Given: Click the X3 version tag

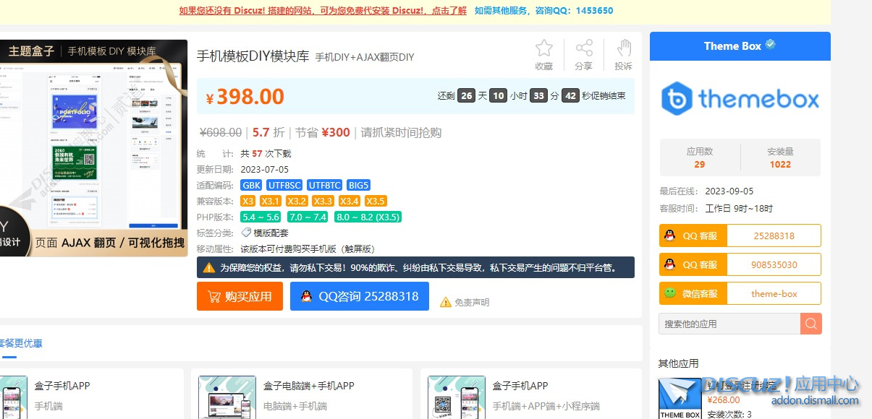Looking at the screenshot, I should click(x=248, y=201).
